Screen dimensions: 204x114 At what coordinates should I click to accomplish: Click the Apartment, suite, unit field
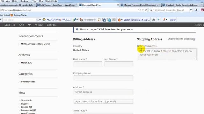103,101
